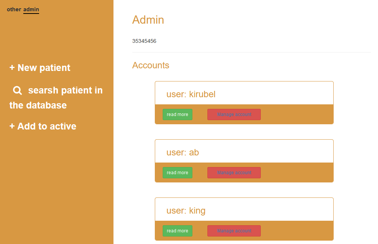
Task: Click read more for user king
Action: [177, 230]
